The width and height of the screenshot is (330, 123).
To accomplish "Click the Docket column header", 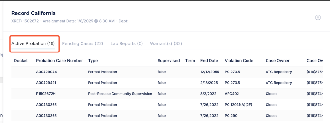I will [x=21, y=61].
